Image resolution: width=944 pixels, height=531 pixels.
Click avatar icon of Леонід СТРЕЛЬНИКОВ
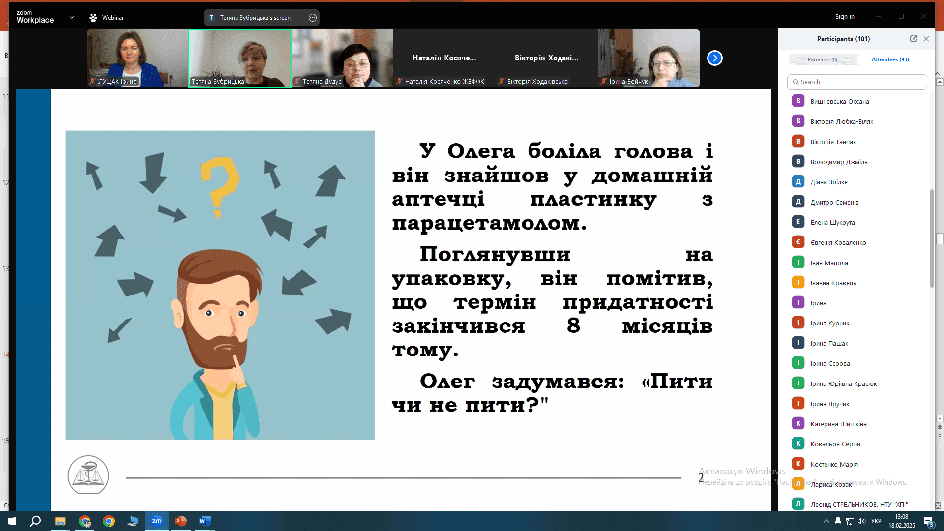point(798,504)
